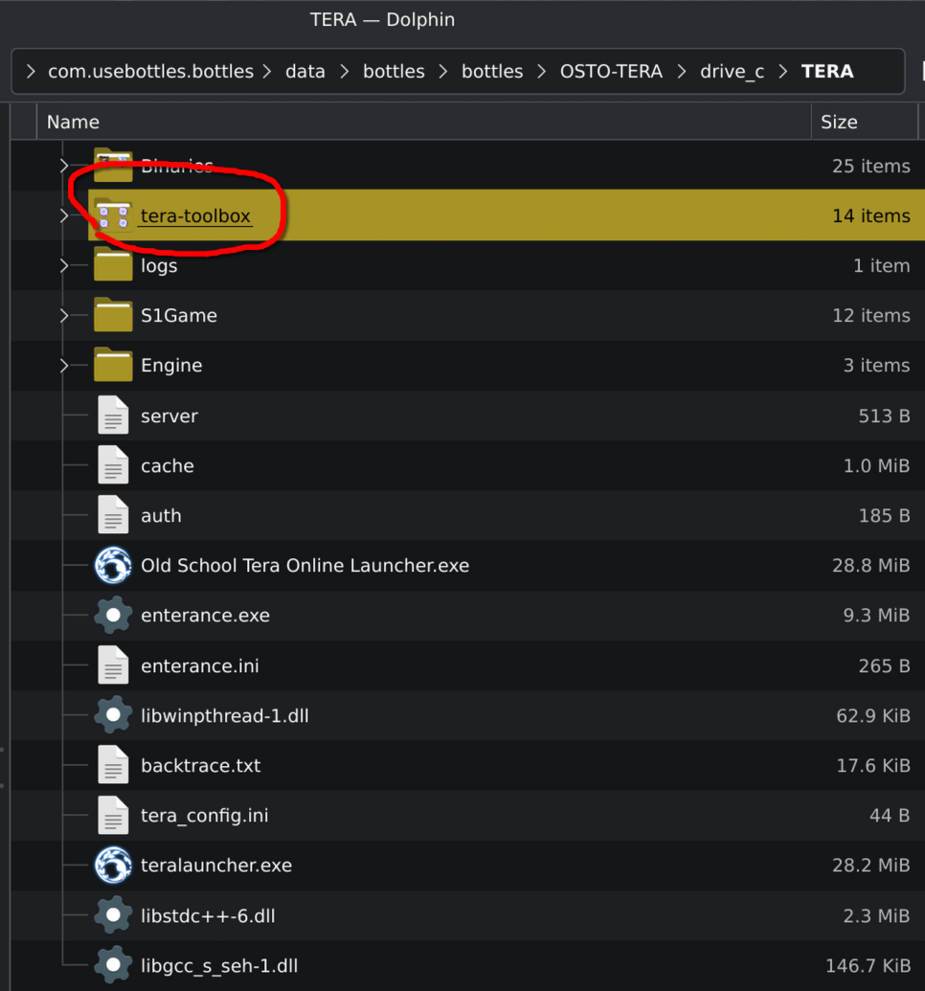925x991 pixels.
Task: Select the teralauncher.exe icon
Action: [x=113, y=866]
